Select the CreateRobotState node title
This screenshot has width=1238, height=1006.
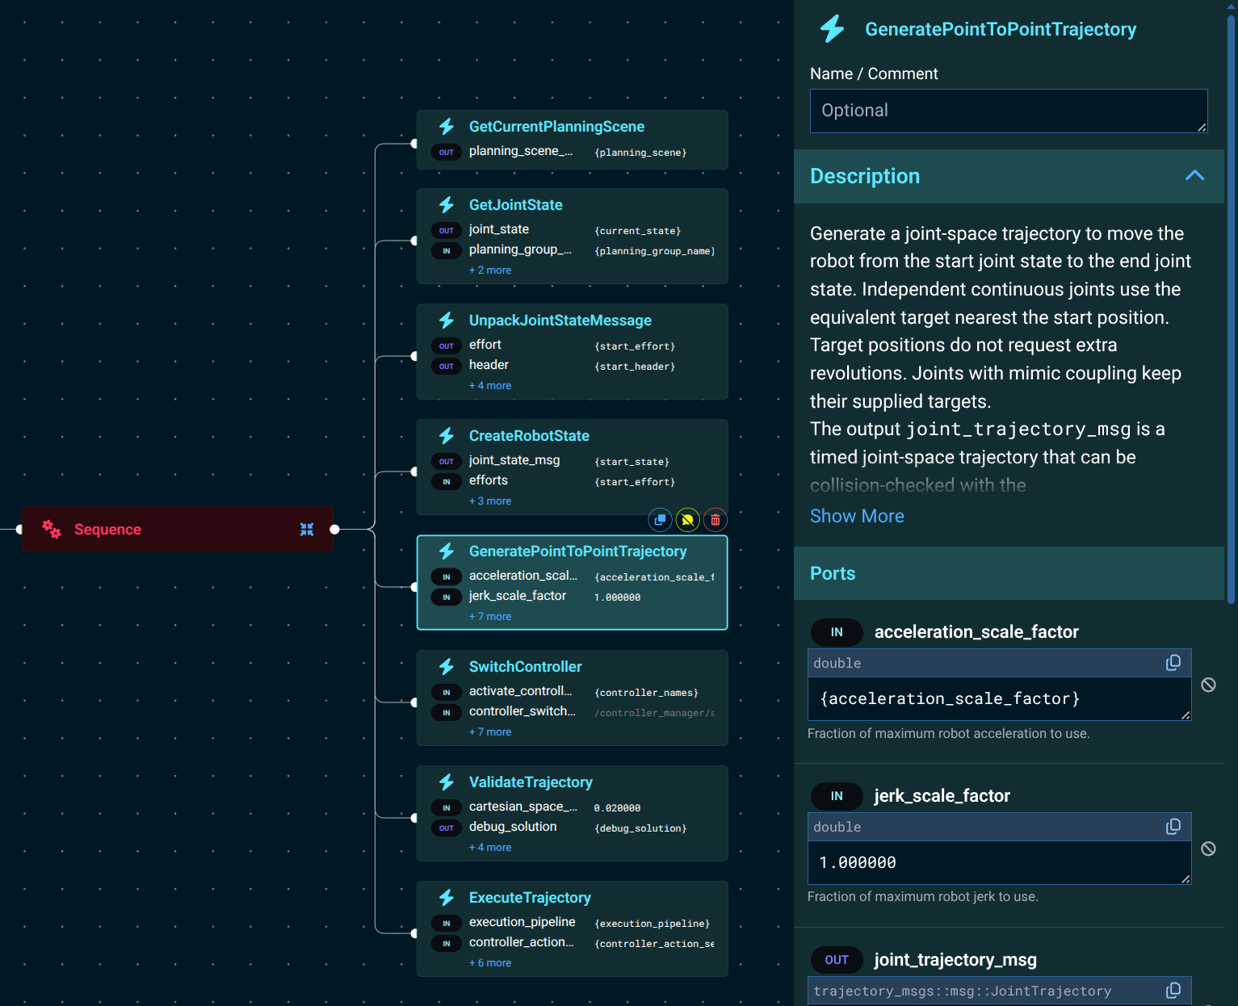(529, 436)
